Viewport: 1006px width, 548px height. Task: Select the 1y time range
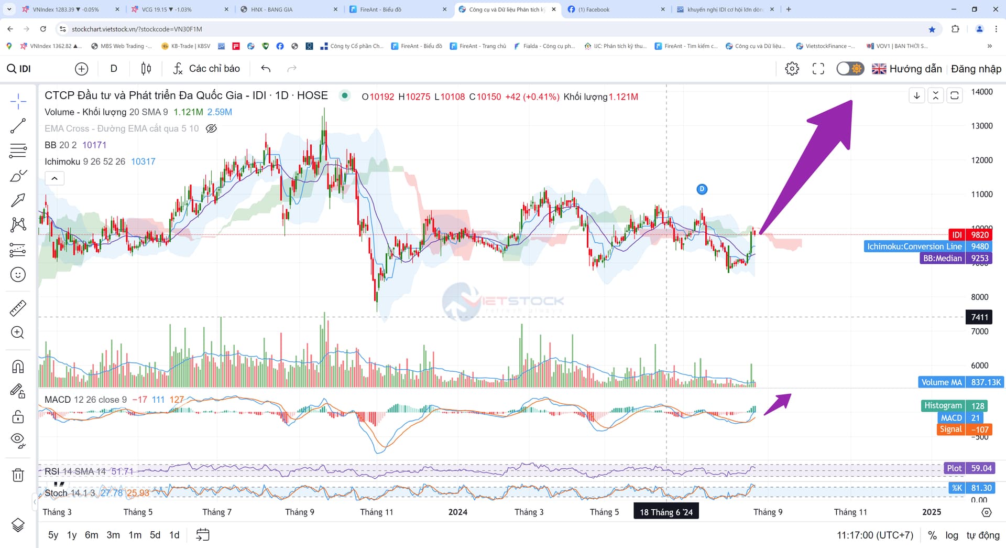(x=72, y=535)
